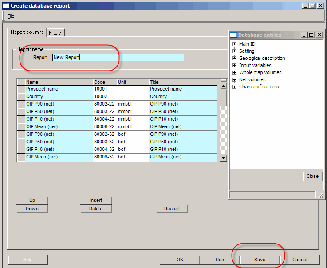Click the Run button
This screenshot has width=327, height=268.
point(220,260)
